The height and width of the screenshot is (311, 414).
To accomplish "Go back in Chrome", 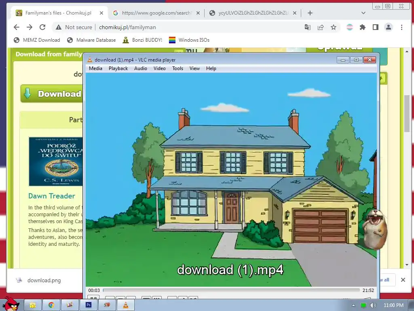I will (x=17, y=27).
